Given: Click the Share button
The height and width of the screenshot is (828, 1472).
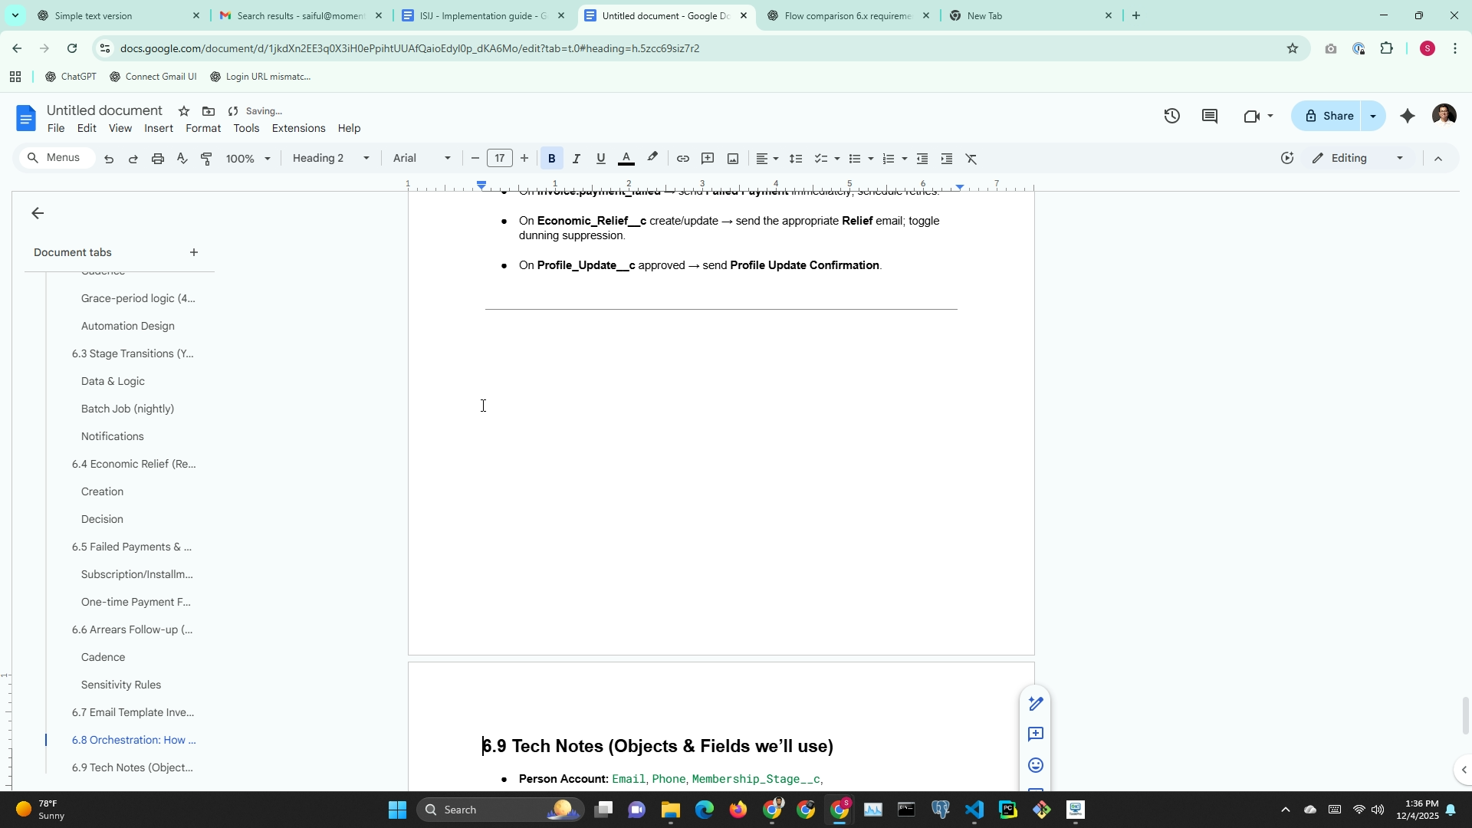Looking at the screenshot, I should pos(1329,116).
